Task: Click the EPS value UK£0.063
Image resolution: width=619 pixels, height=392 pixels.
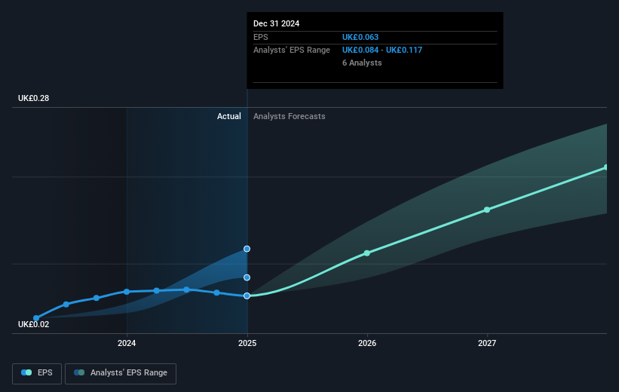Action: pos(360,37)
